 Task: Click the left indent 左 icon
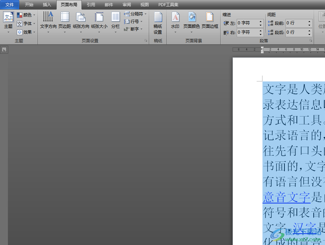226,23
